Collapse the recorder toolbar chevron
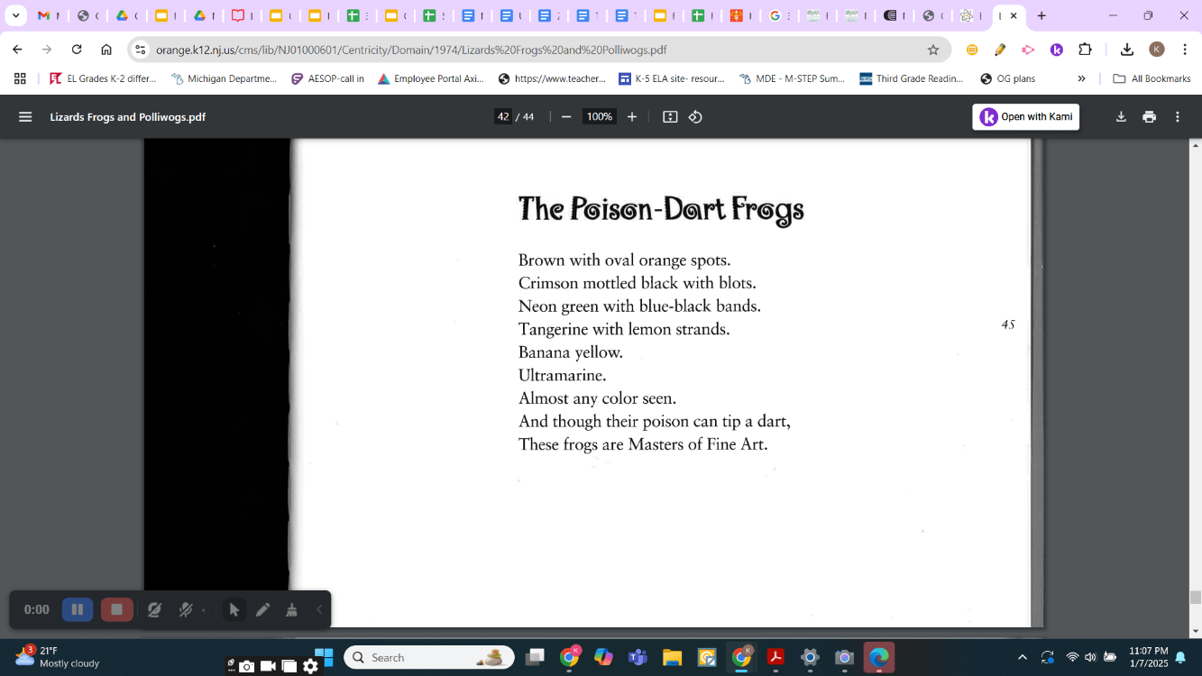The width and height of the screenshot is (1202, 676). point(319,610)
